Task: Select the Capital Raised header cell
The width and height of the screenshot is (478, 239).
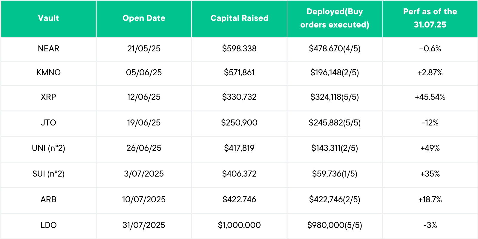Action: tap(239, 18)
